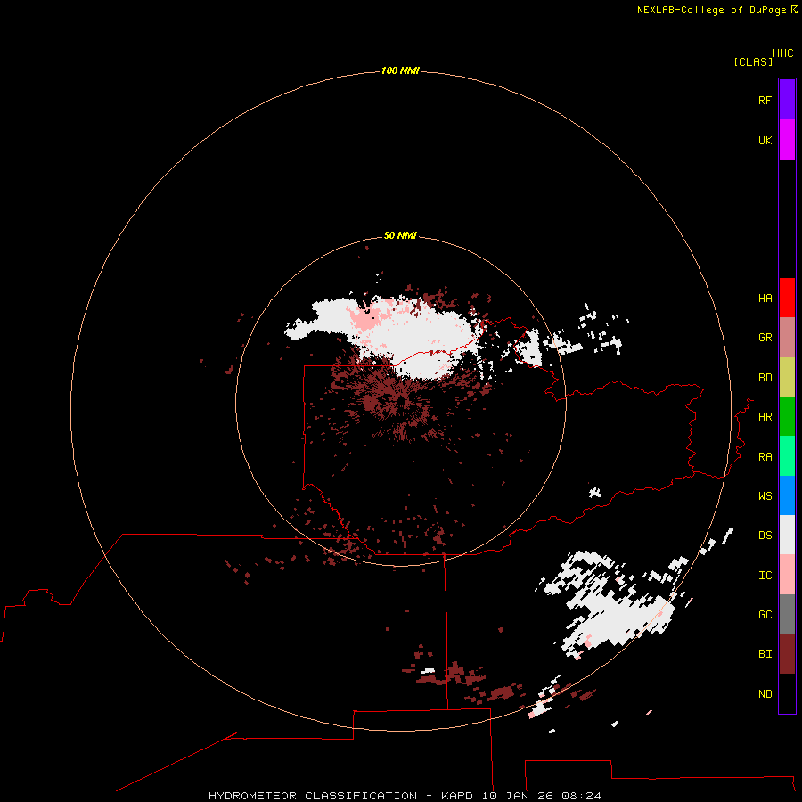The height and width of the screenshot is (802, 802).
Task: Click the 50 NMI range ring label
Action: pyautogui.click(x=400, y=235)
